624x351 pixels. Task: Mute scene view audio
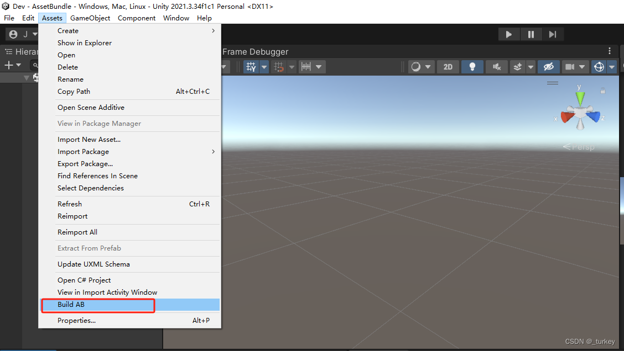pyautogui.click(x=496, y=66)
